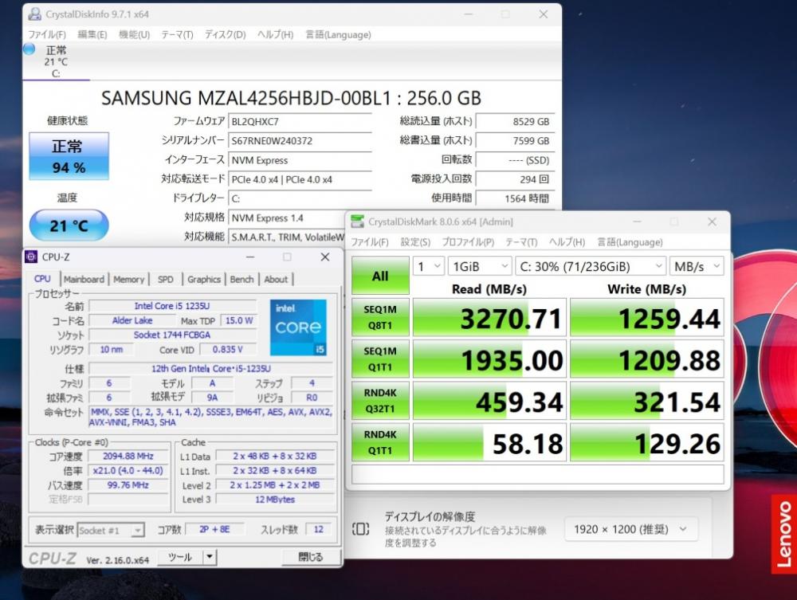
Task: Click the 8529 GB total host reads value
Action: (x=515, y=121)
